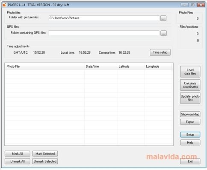The image size is (207, 170).
Task: Close the PixGPS window
Action: click(201, 5)
